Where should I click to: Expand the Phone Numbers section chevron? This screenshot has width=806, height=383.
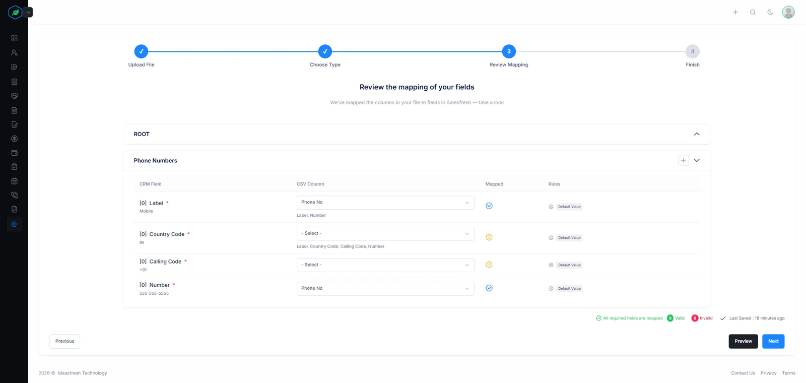pyautogui.click(x=697, y=160)
